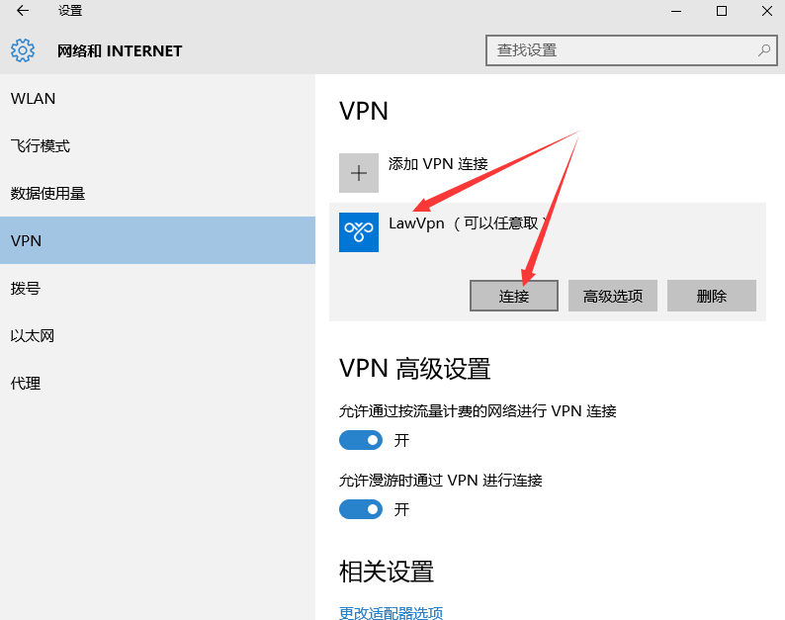Screen dimensions: 785x620
Task: Click the LawVpn connection icon
Action: [359, 232]
